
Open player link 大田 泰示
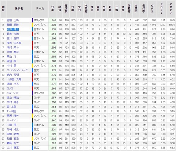(x=13, y=52)
